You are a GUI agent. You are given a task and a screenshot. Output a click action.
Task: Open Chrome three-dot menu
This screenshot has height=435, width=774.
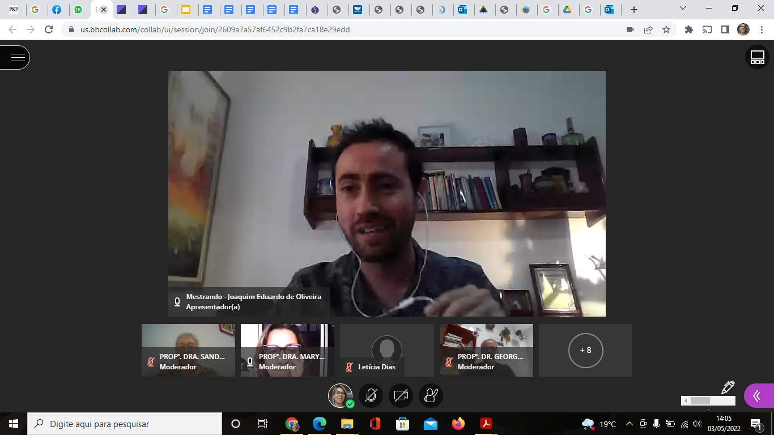(762, 29)
